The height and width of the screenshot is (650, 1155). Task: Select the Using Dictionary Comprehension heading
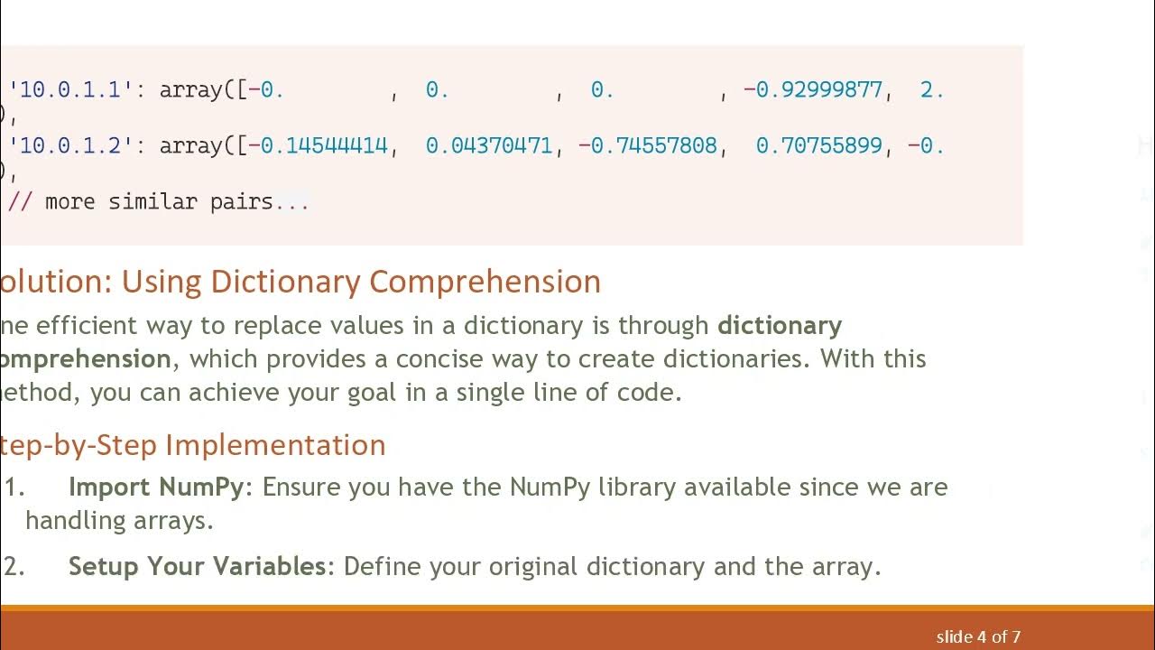tap(300, 282)
